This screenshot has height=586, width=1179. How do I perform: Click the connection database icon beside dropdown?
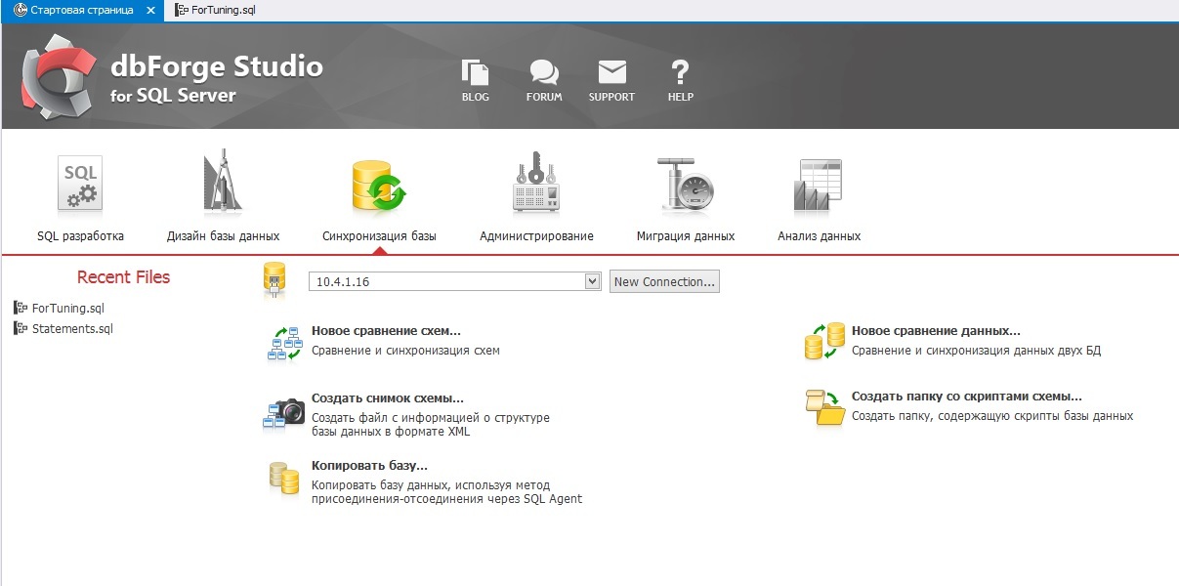(x=274, y=280)
